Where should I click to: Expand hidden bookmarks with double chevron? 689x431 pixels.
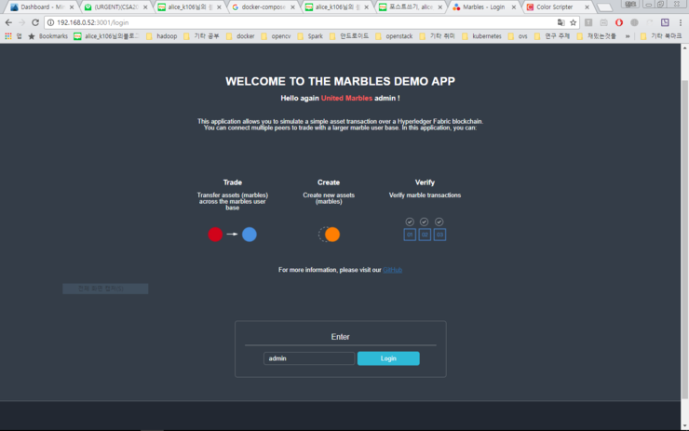628,36
